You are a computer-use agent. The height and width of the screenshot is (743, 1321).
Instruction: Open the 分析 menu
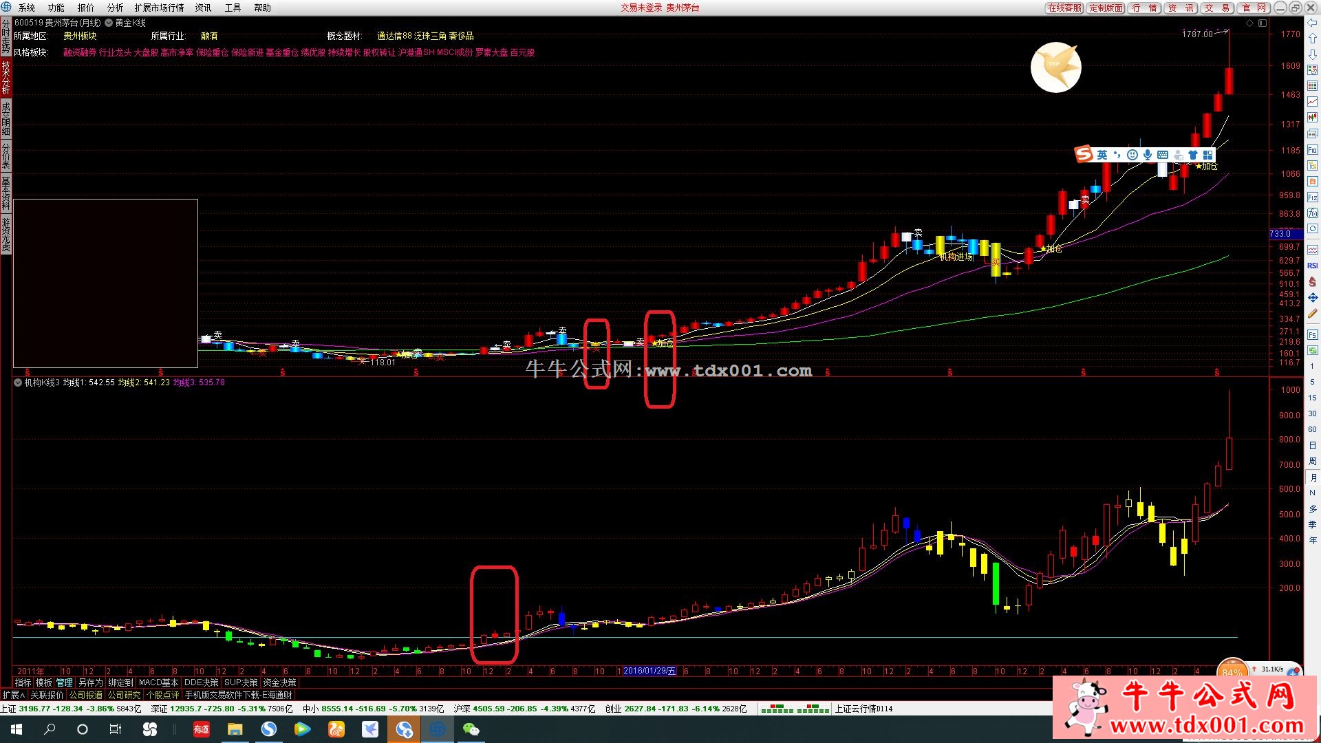pos(116,8)
